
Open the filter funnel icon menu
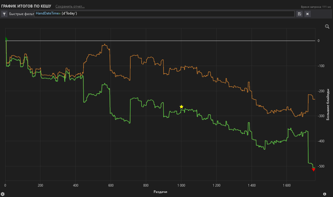coord(4,14)
